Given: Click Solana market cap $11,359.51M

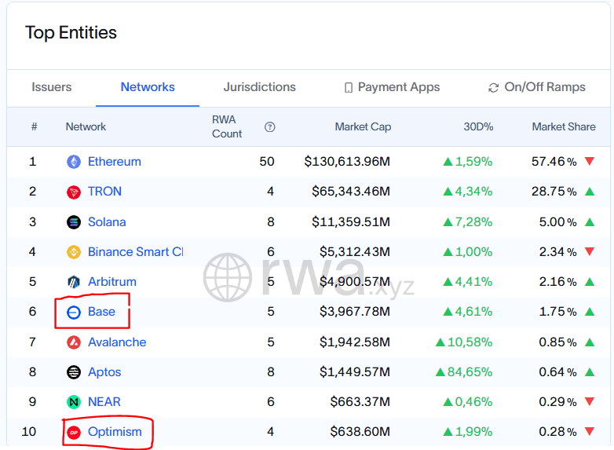Looking at the screenshot, I should click(x=351, y=221).
